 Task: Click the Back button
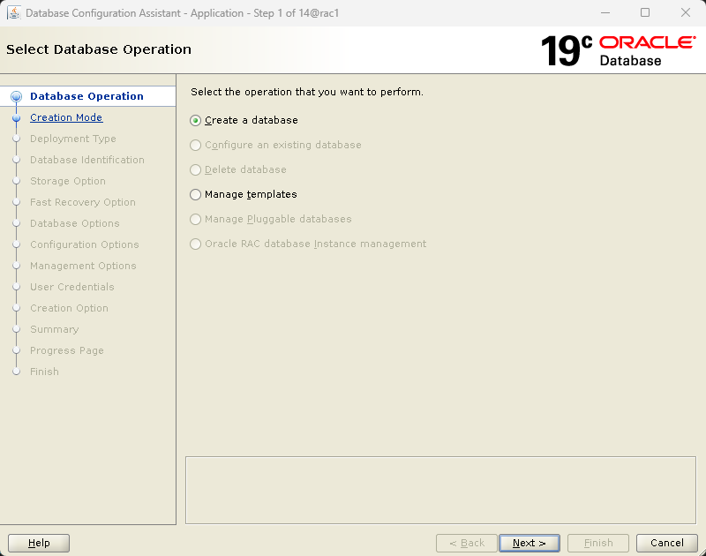click(466, 543)
